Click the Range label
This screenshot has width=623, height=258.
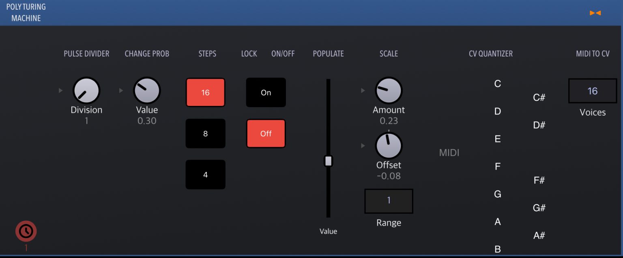(389, 223)
